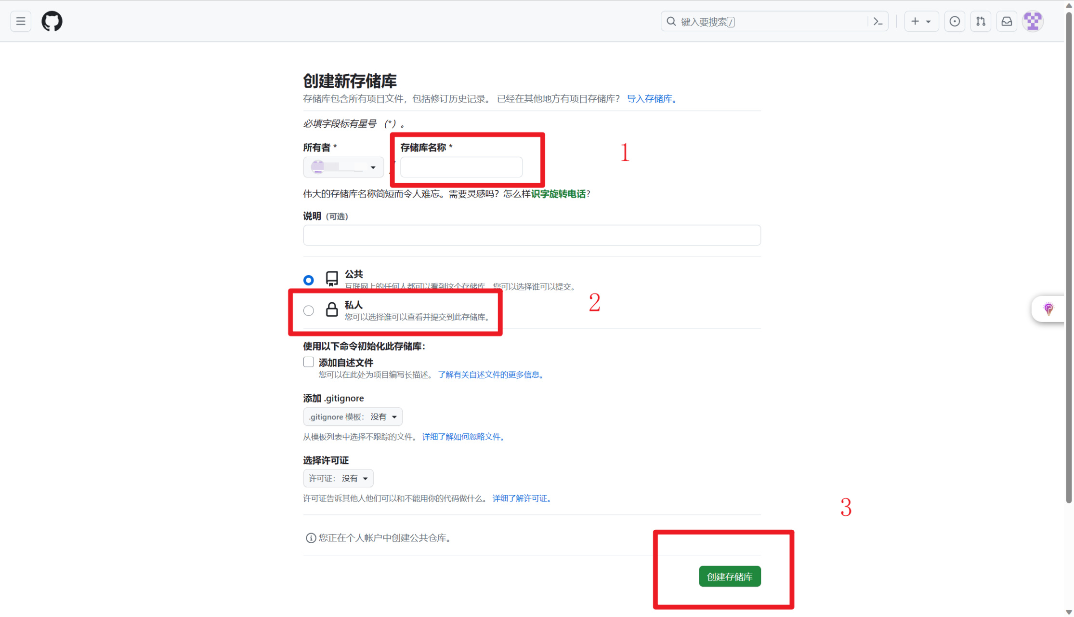Select the 私人 private radio option
The height and width of the screenshot is (617, 1074).
click(x=309, y=310)
